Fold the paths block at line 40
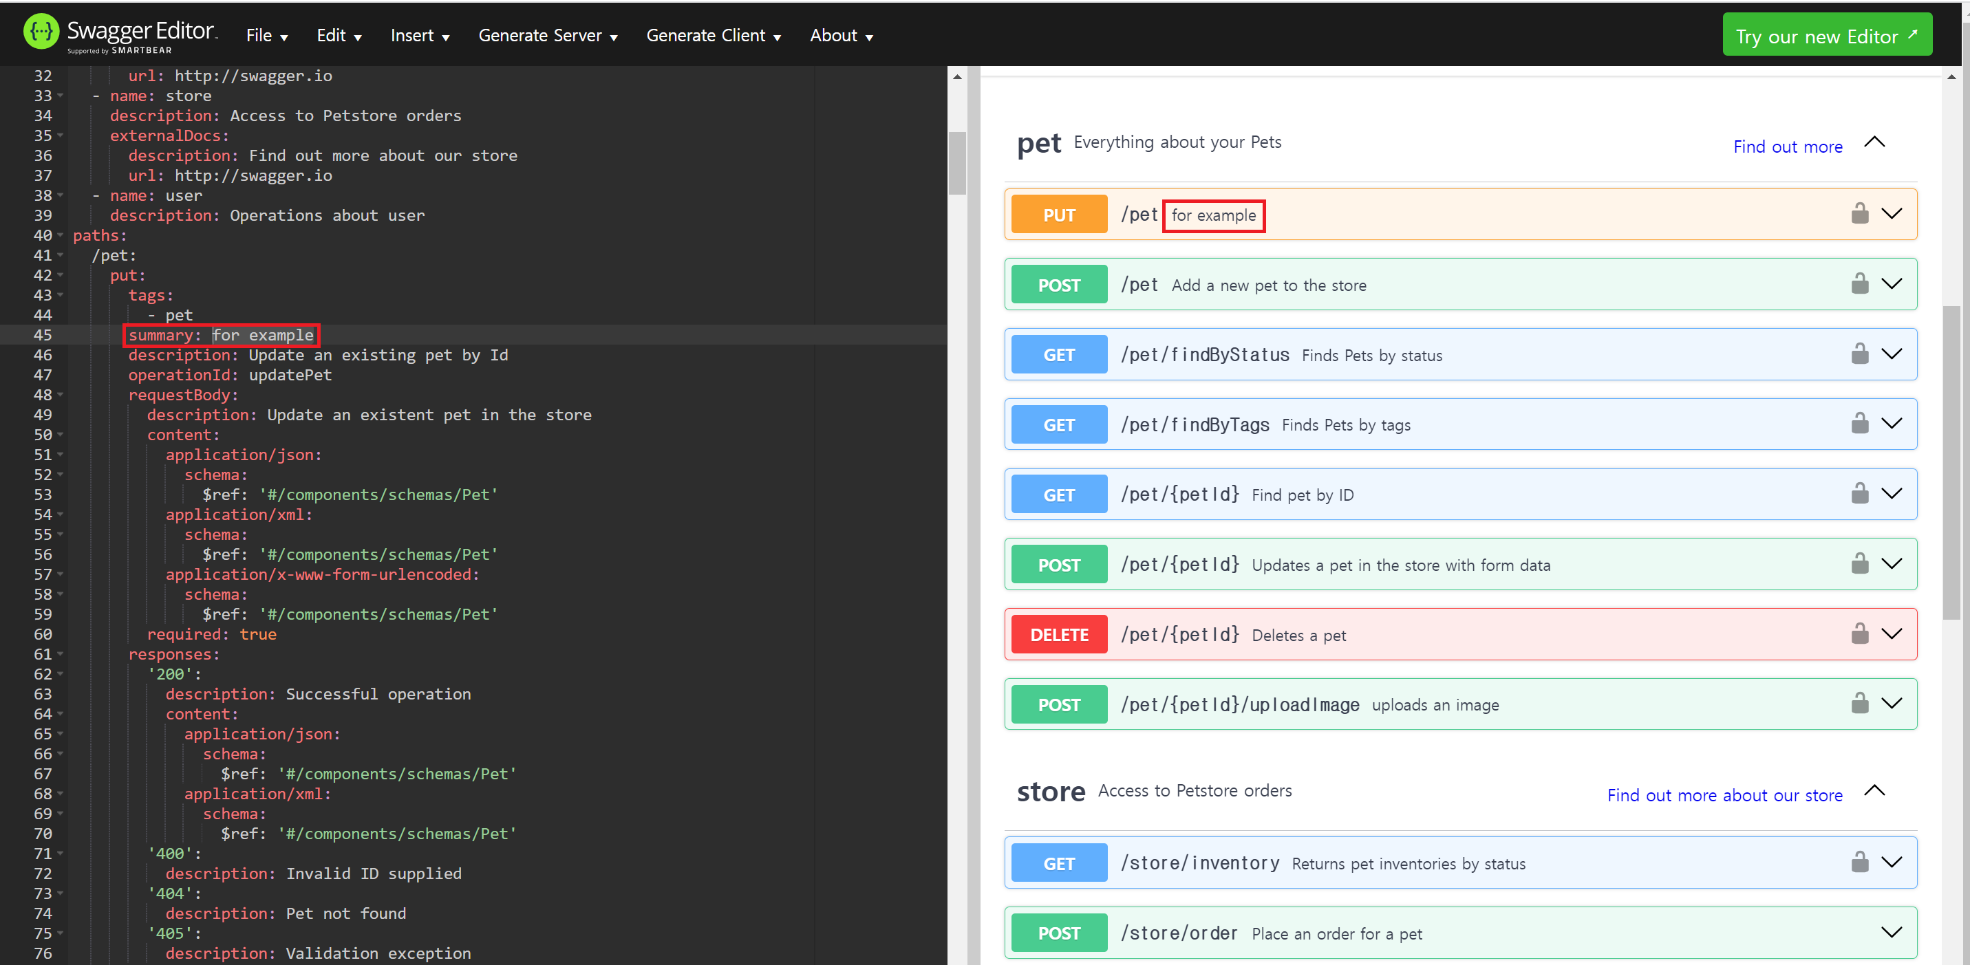Image resolution: width=1970 pixels, height=965 pixels. [61, 235]
